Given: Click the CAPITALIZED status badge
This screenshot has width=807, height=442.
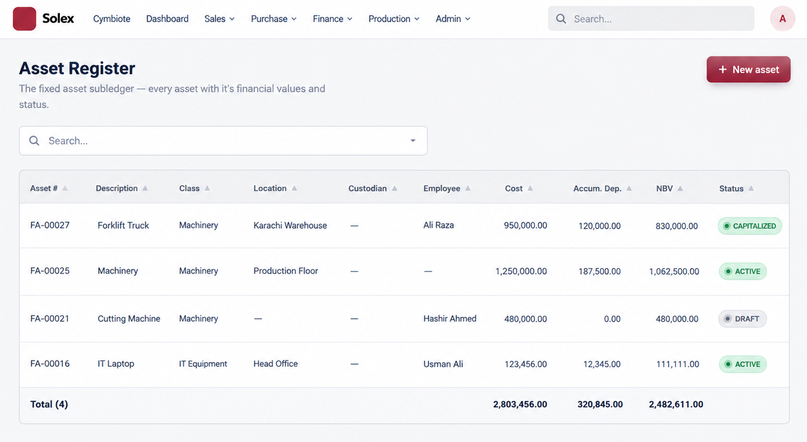Looking at the screenshot, I should (x=750, y=226).
